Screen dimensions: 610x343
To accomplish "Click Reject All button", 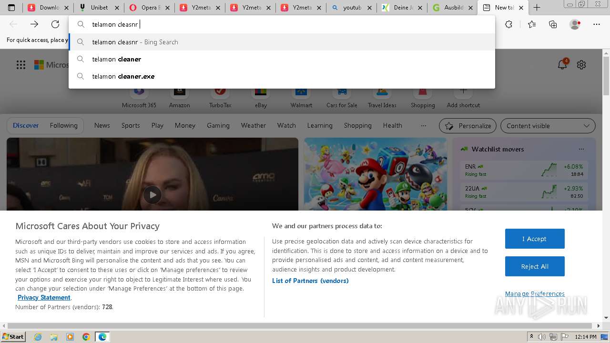I will click(535, 266).
